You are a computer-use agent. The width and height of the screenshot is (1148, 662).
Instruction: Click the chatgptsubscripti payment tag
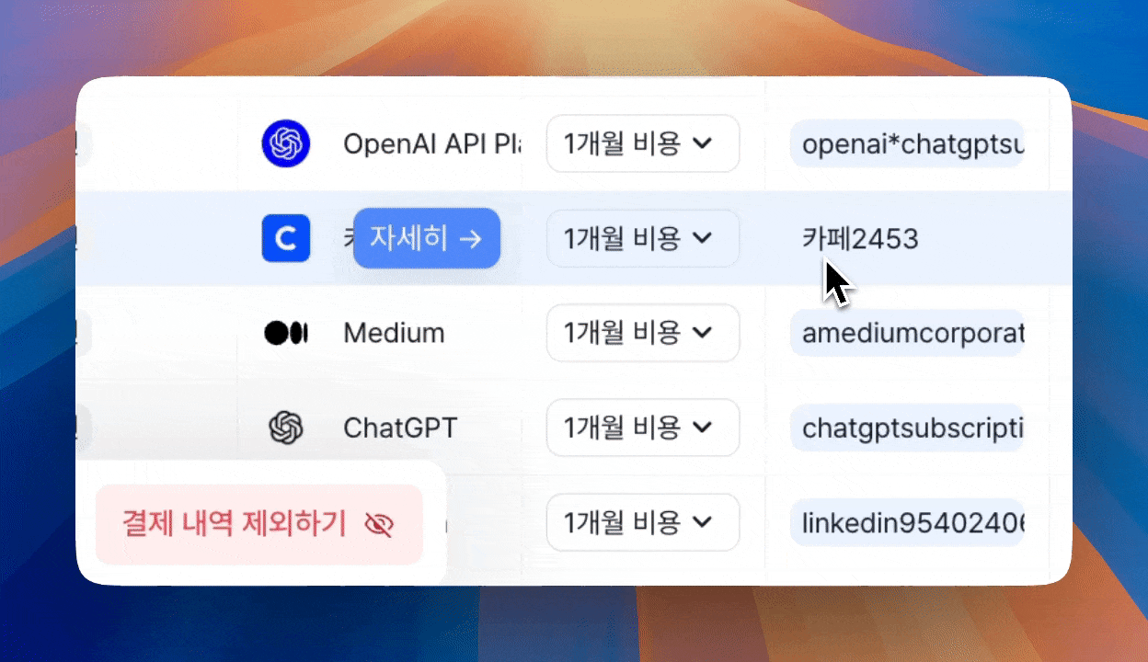[907, 428]
